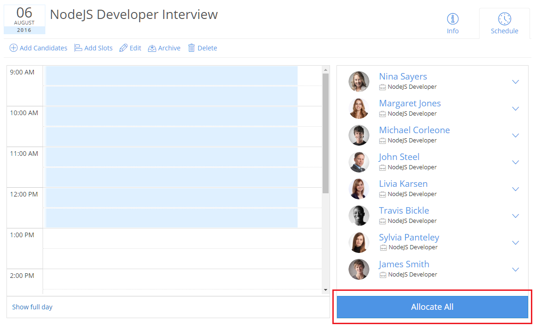The image size is (536, 332).
Task: Expand Livia Karsen candidate options
Action: click(x=516, y=189)
